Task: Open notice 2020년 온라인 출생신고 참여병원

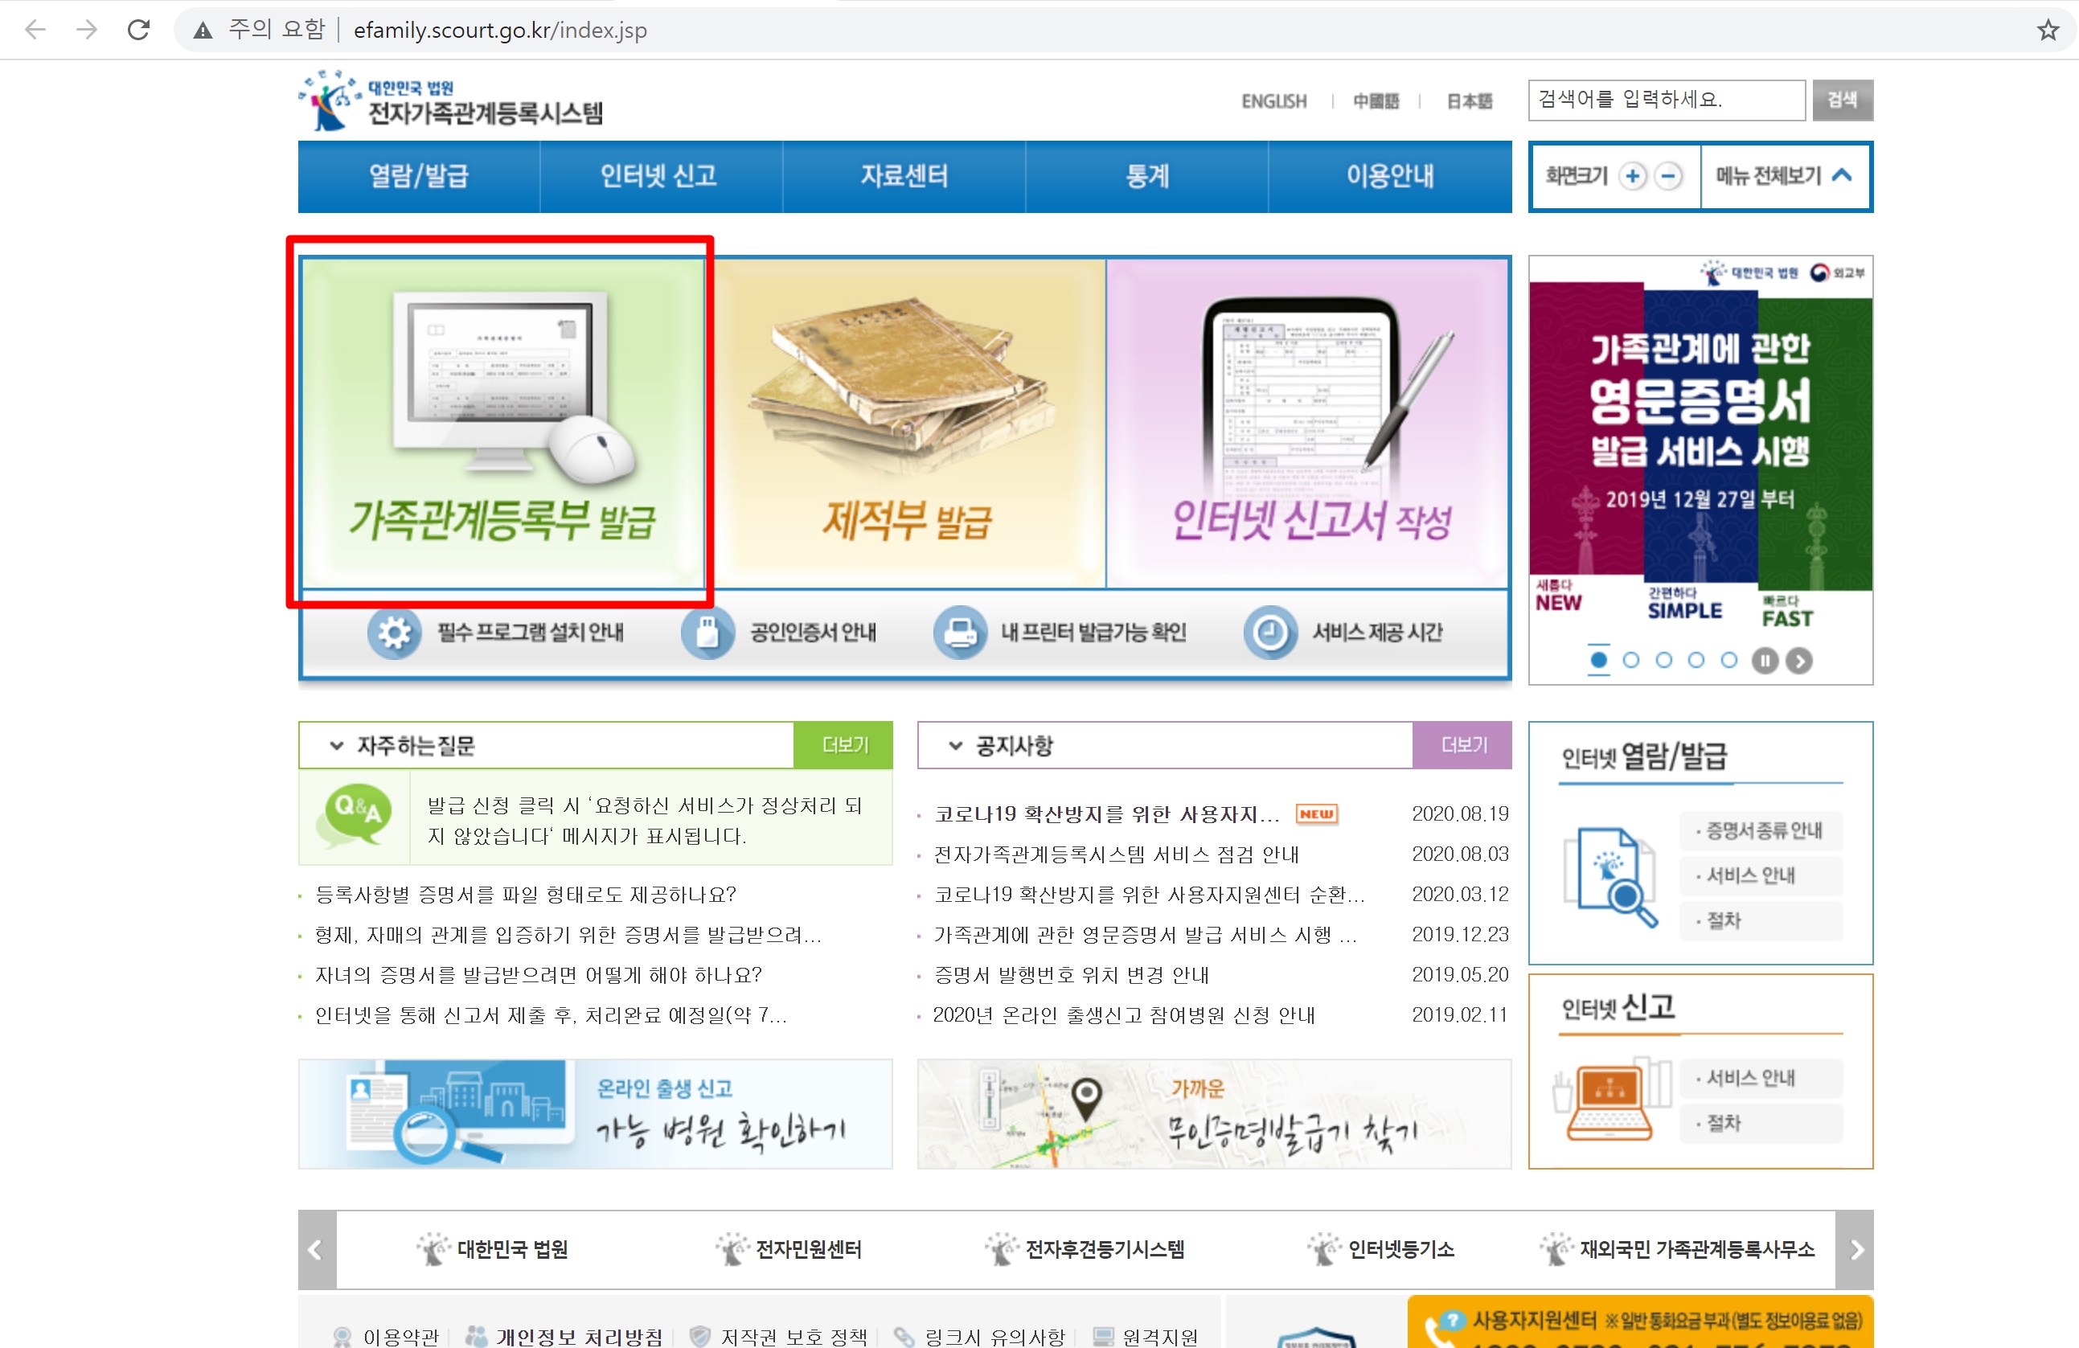Action: (x=1123, y=1015)
